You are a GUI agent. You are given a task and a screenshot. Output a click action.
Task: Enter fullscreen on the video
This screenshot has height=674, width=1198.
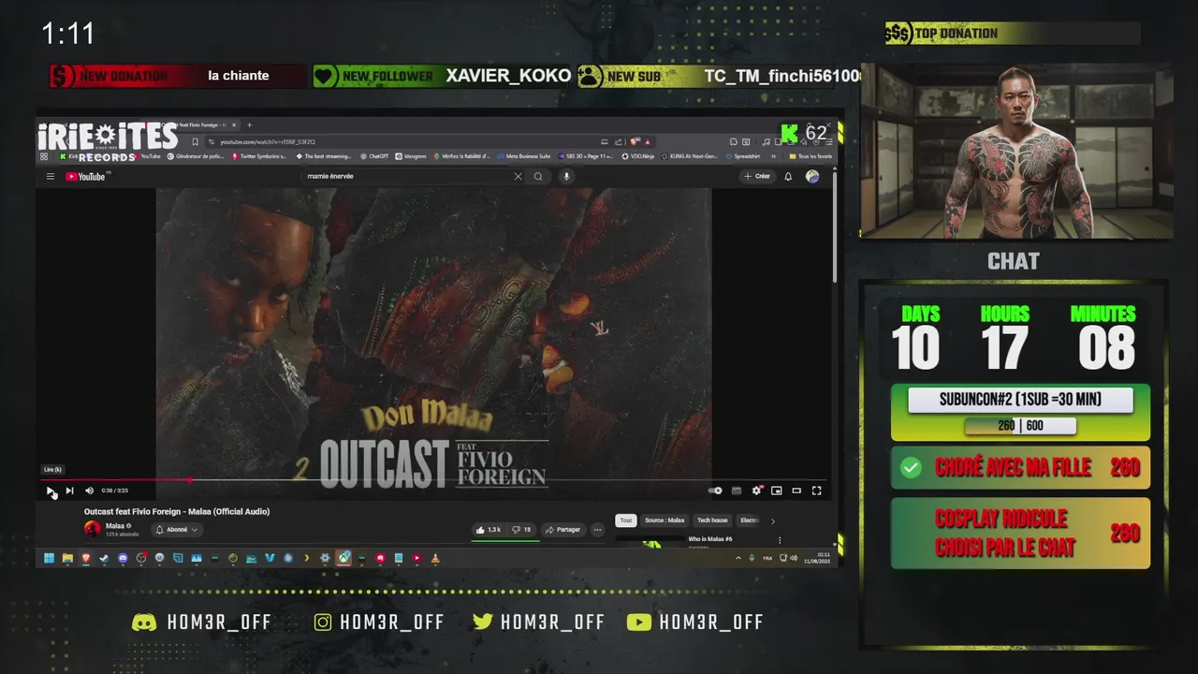point(816,491)
